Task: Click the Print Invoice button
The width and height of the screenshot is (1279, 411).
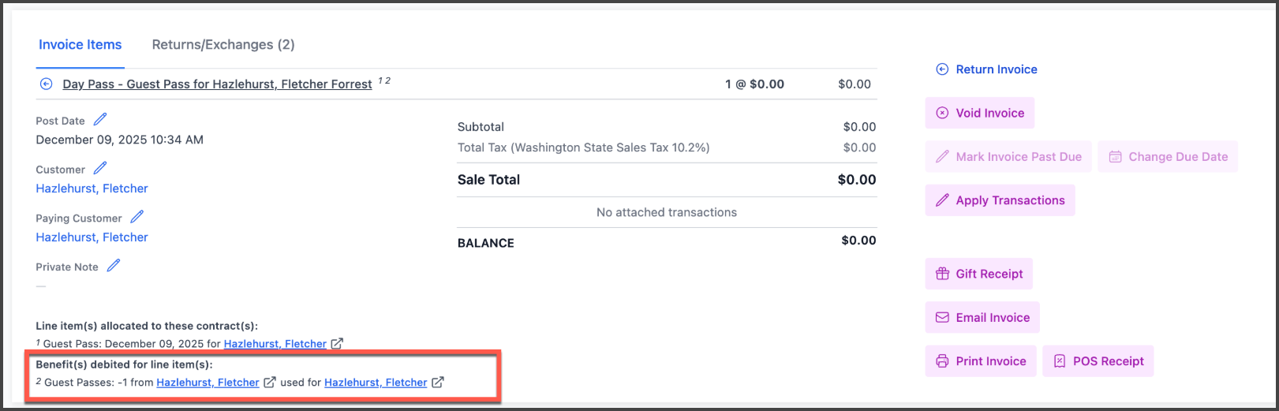Action: (x=981, y=361)
